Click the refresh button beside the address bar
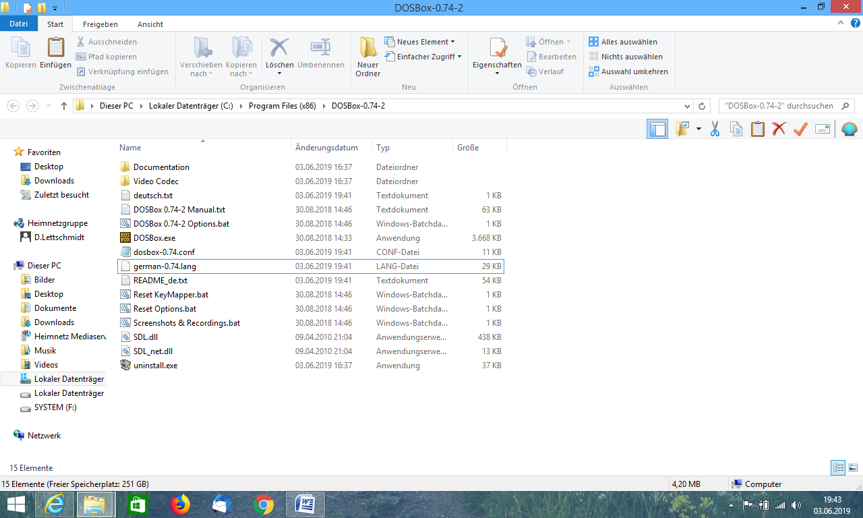The image size is (863, 518). 702,106
